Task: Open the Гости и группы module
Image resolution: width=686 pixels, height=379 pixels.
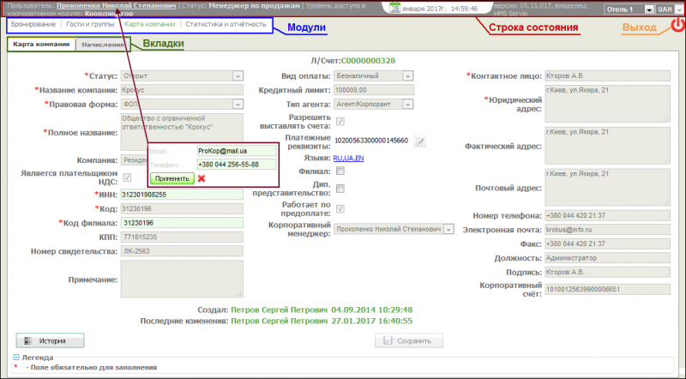Action: [x=90, y=25]
